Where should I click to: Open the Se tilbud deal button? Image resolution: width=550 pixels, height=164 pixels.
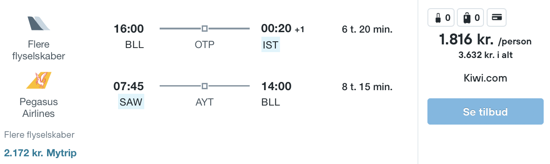(x=485, y=111)
